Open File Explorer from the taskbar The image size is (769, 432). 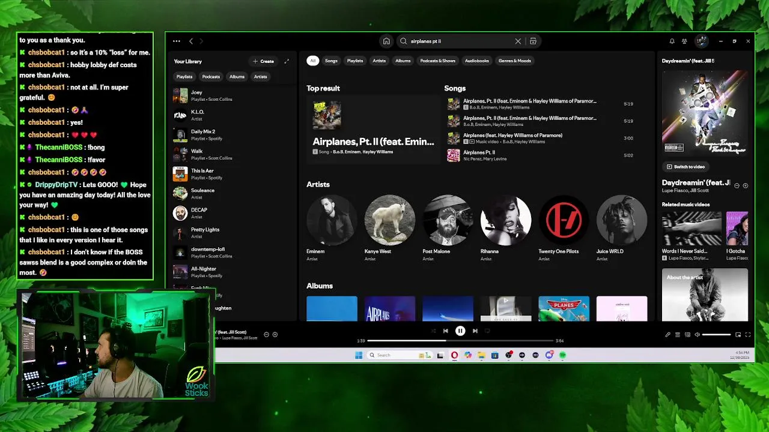tap(481, 355)
